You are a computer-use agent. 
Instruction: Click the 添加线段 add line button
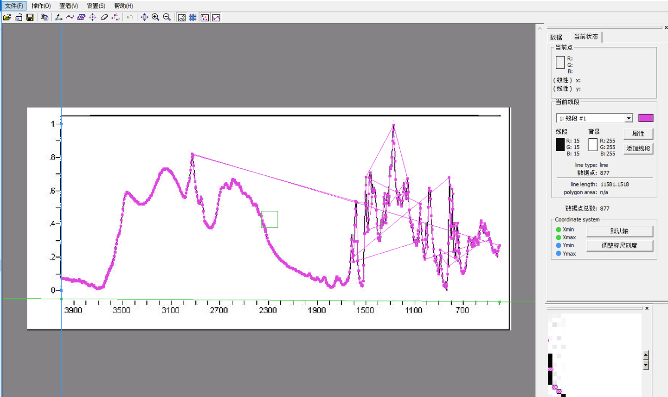click(x=638, y=148)
